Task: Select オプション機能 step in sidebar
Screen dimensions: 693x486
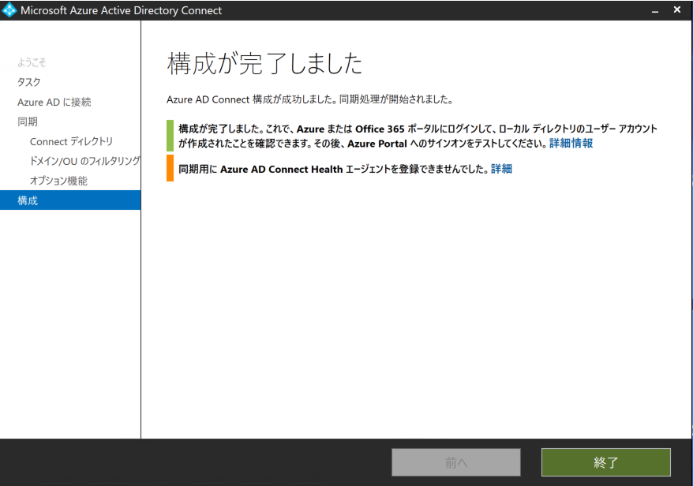Action: pyautogui.click(x=58, y=181)
